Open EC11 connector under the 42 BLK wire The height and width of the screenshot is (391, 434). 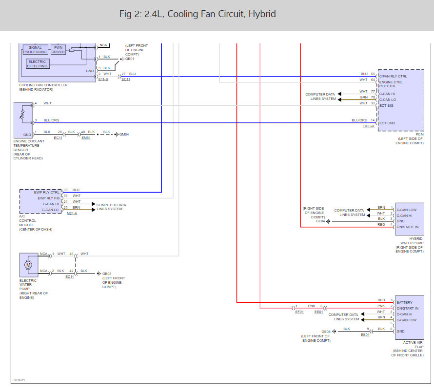tap(69, 277)
